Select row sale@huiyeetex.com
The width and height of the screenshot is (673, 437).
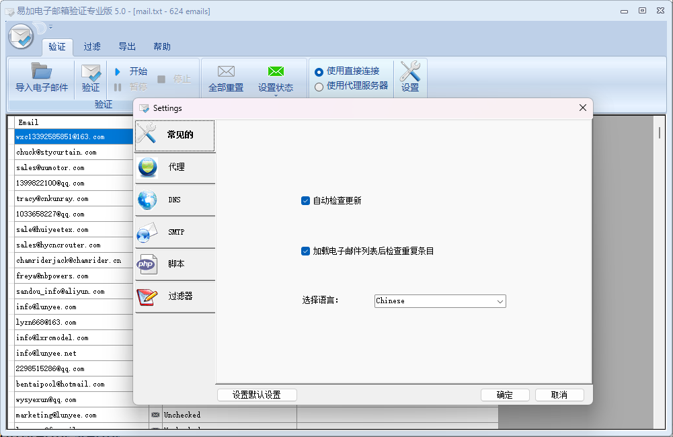pos(74,230)
